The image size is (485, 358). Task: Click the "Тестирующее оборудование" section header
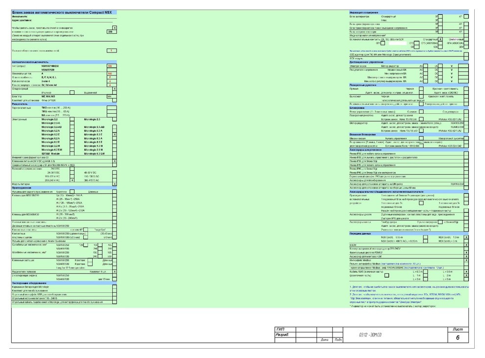[x=64, y=283]
